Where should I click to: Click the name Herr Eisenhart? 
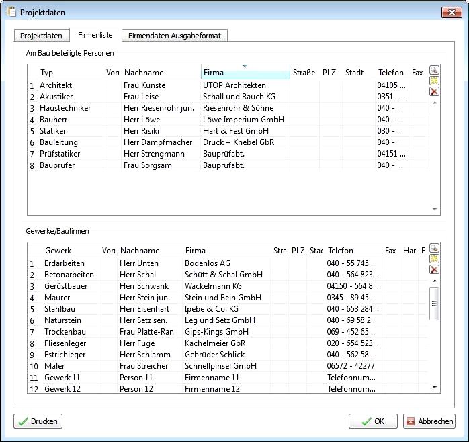[144, 309]
